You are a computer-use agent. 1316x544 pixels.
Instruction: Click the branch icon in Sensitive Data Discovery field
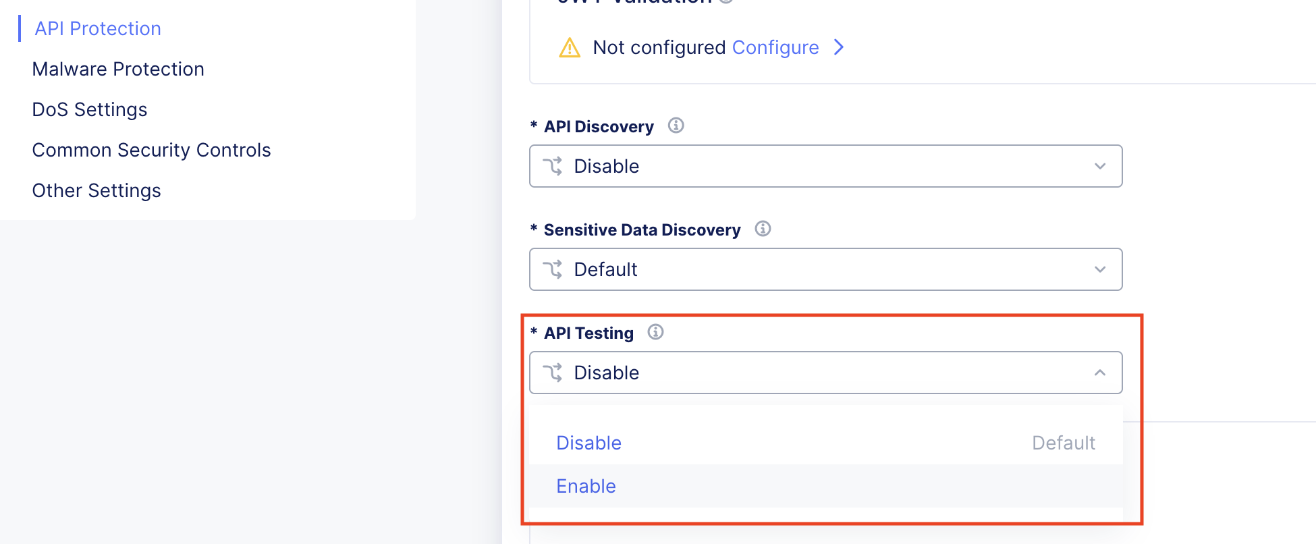click(x=553, y=269)
